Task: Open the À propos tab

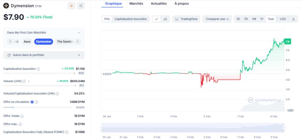Action: (182, 4)
